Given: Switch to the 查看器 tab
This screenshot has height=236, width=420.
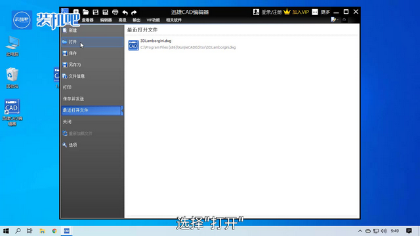Looking at the screenshot, I should pos(87,20).
